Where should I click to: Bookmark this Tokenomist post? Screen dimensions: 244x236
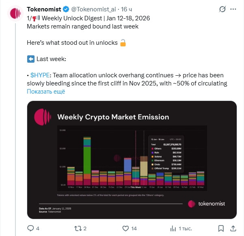click(221, 228)
